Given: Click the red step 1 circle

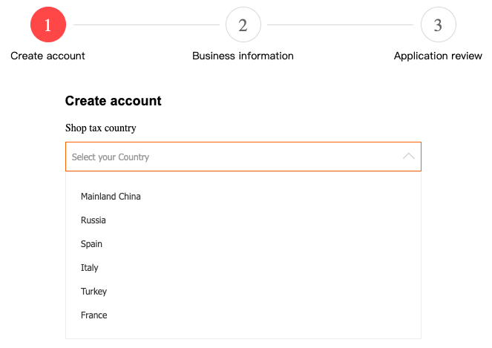Looking at the screenshot, I should 48,25.
